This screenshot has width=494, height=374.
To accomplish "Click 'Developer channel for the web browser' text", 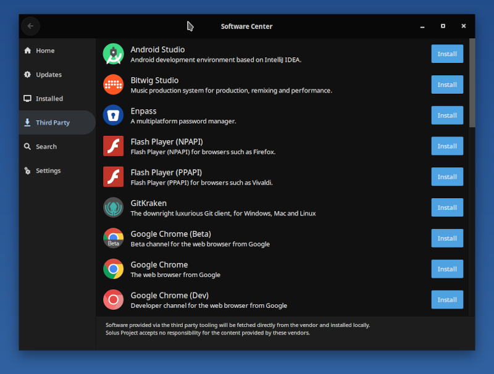I will click(x=209, y=305).
